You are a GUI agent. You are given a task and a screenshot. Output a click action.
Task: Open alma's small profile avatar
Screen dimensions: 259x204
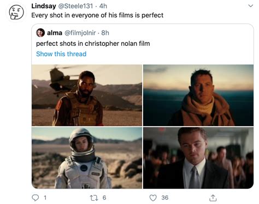tap(40, 33)
